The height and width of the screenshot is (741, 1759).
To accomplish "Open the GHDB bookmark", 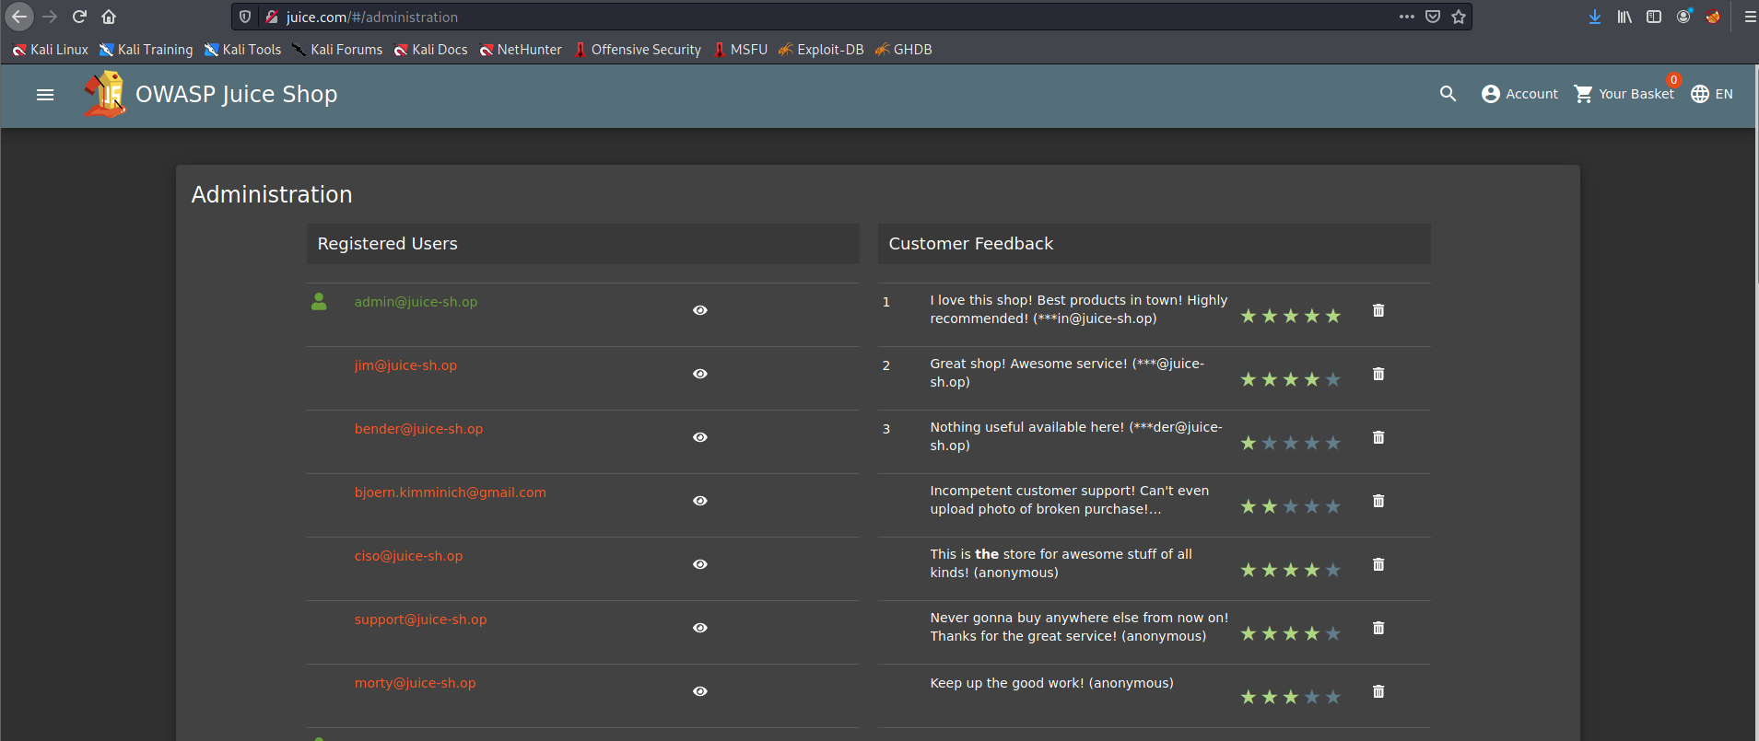I will [x=903, y=50].
